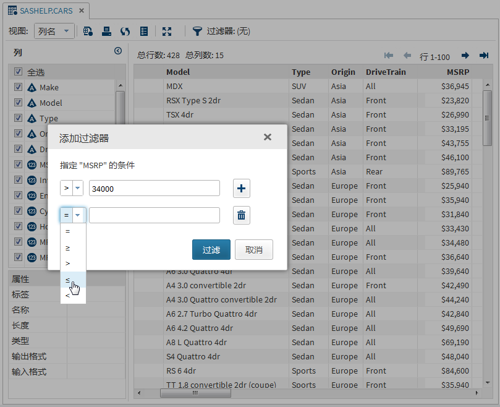
Task: Click the trash icon to delete condition
Action: click(241, 215)
